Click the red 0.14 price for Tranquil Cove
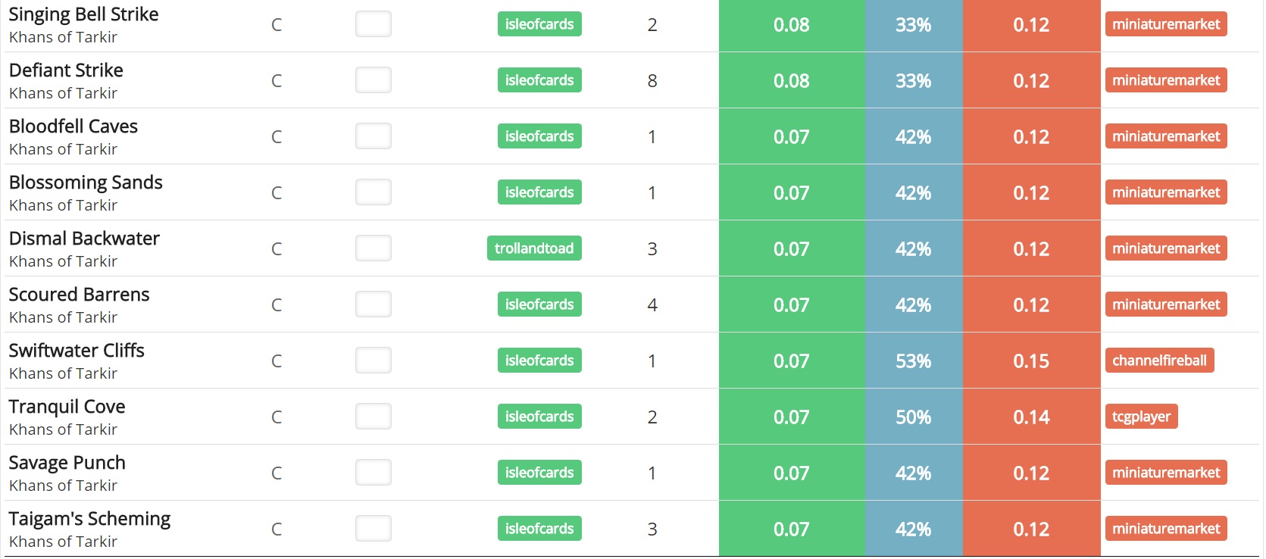 coord(1030,417)
